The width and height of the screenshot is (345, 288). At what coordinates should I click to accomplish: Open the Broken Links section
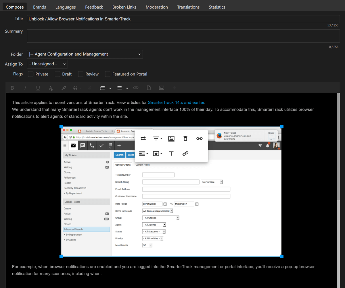(x=124, y=7)
